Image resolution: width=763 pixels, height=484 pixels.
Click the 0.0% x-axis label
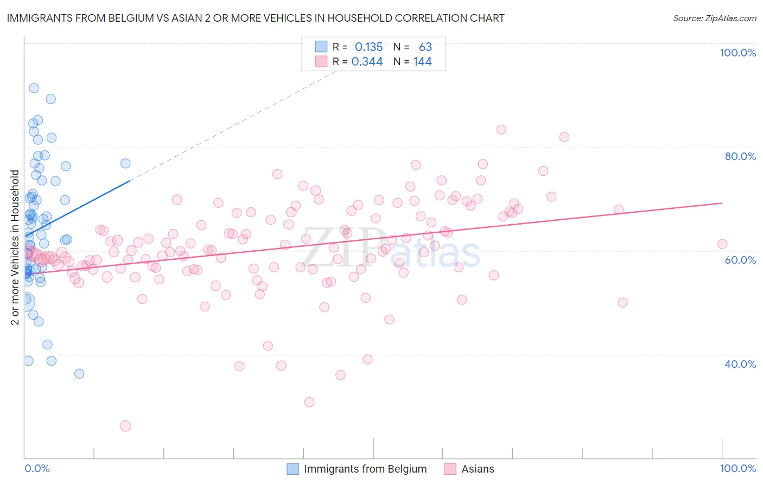(37, 468)
